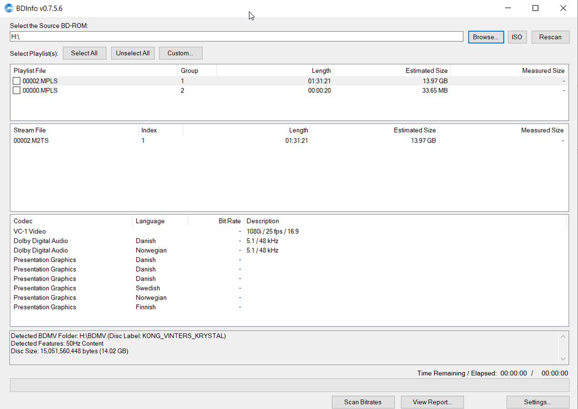This screenshot has width=578, height=409.
Task: Select the Swedish Presentation Graphics row
Action: 289,288
